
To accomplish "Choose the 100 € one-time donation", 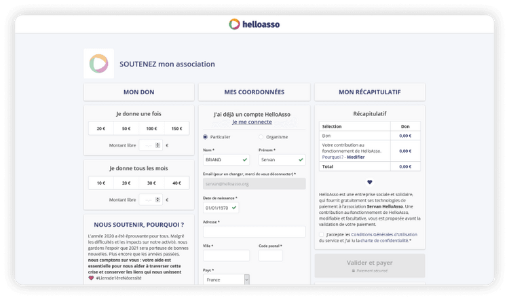I will 151,128.
